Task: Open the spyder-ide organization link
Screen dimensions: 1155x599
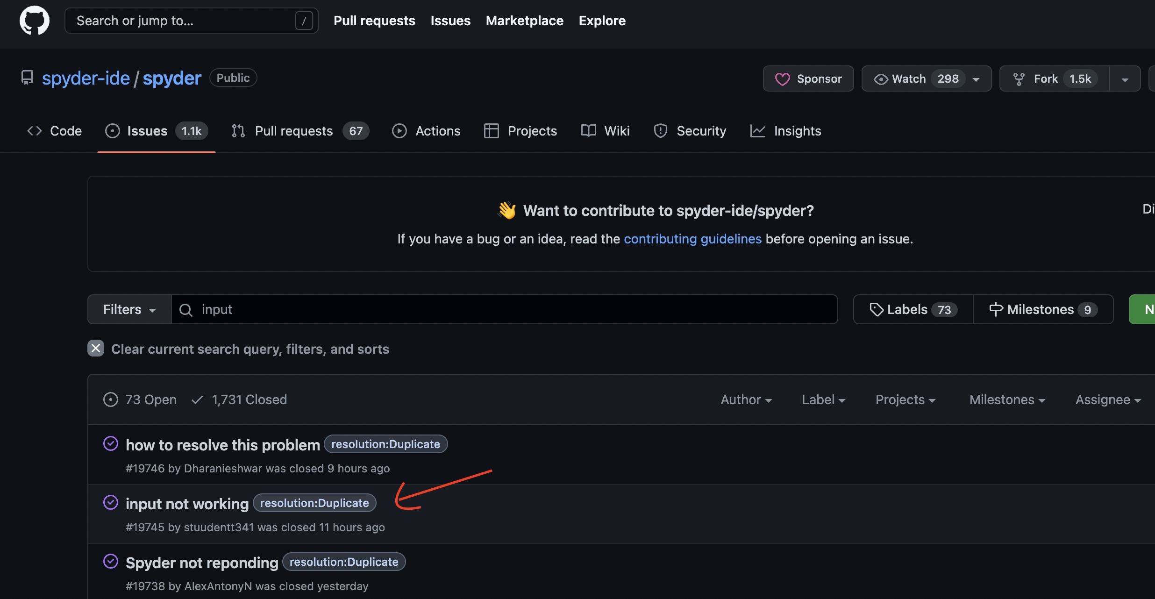Action: pos(86,78)
